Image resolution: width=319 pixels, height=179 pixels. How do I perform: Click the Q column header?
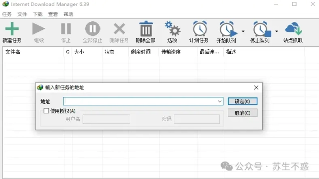(x=68, y=52)
